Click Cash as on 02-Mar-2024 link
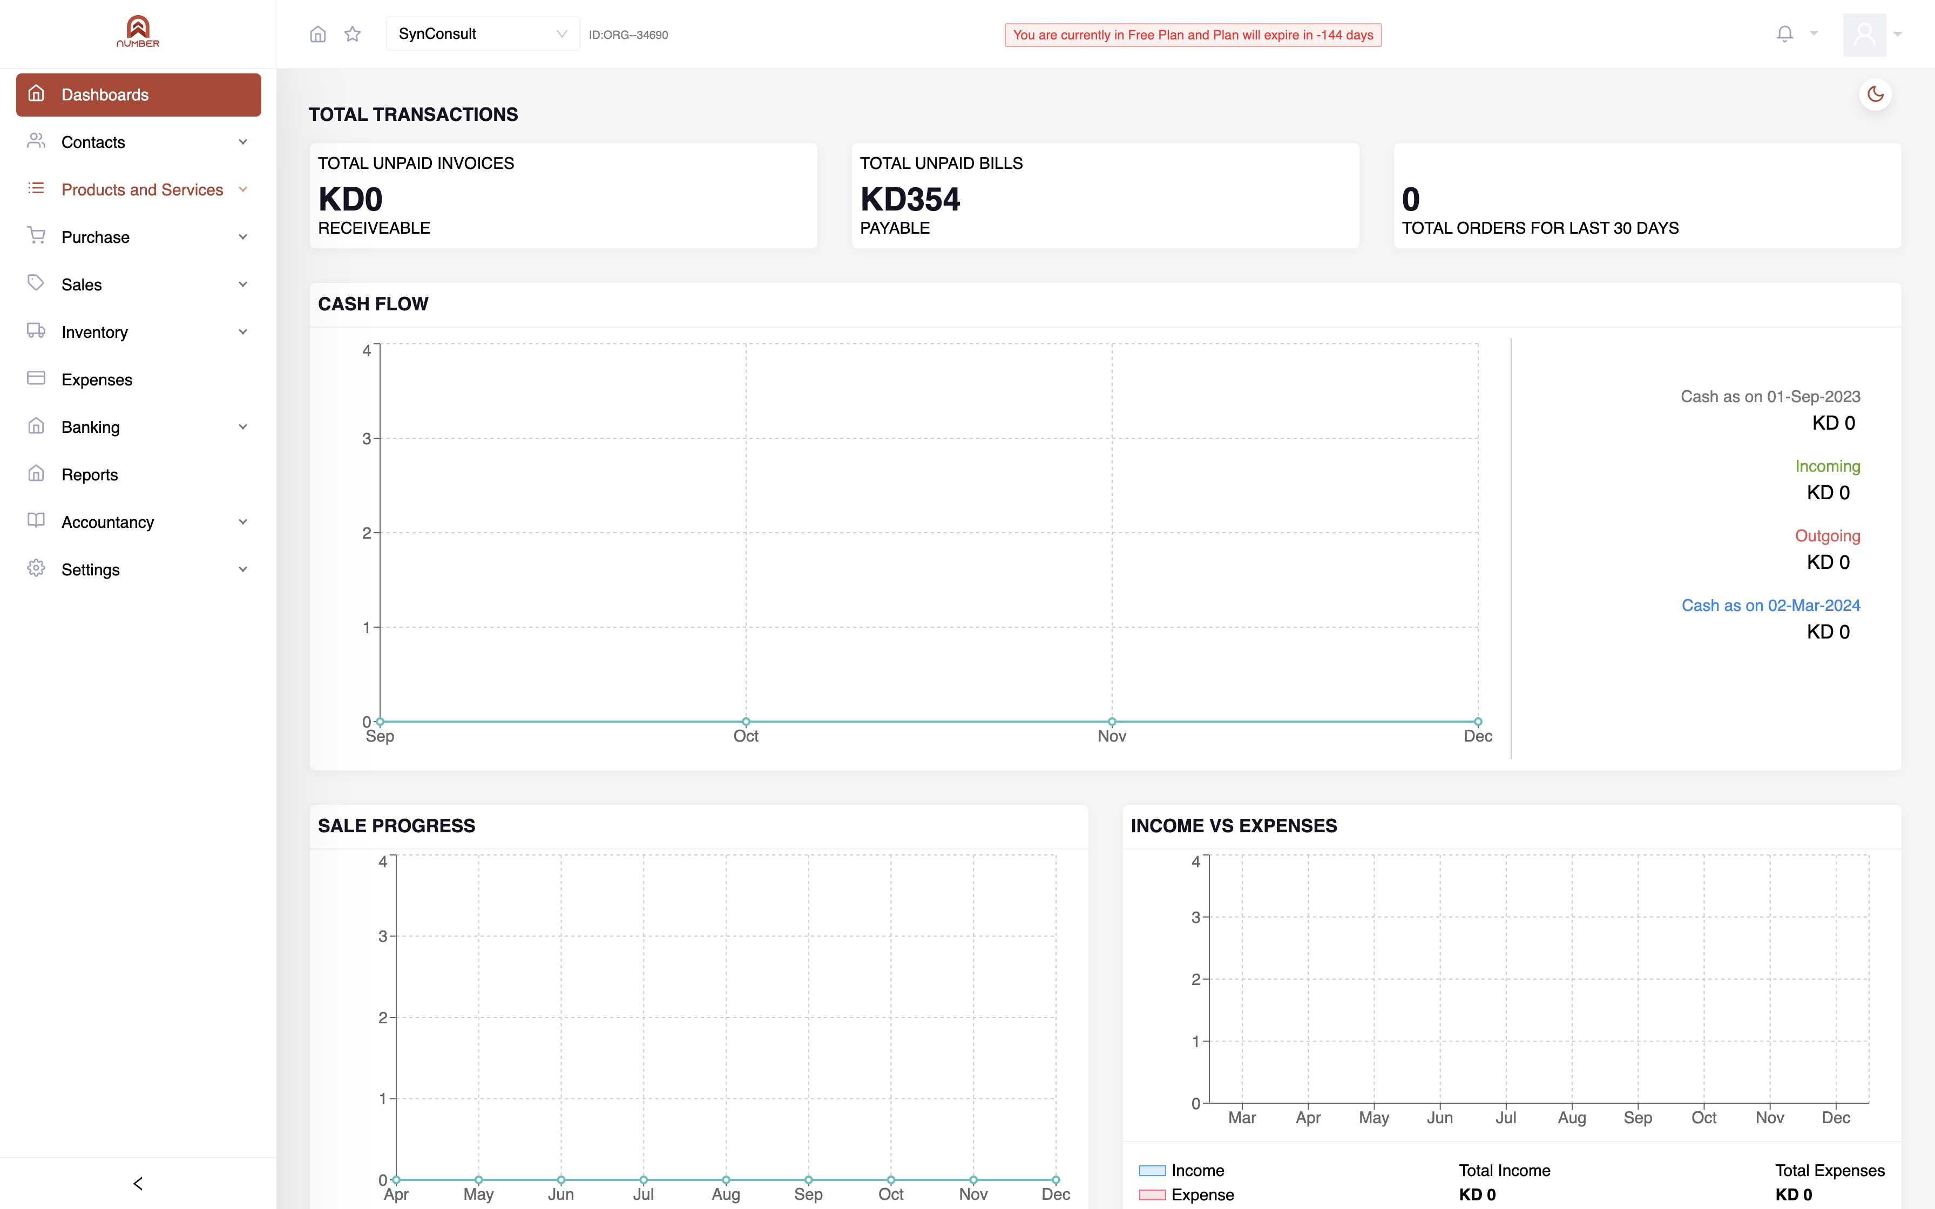 [x=1770, y=605]
